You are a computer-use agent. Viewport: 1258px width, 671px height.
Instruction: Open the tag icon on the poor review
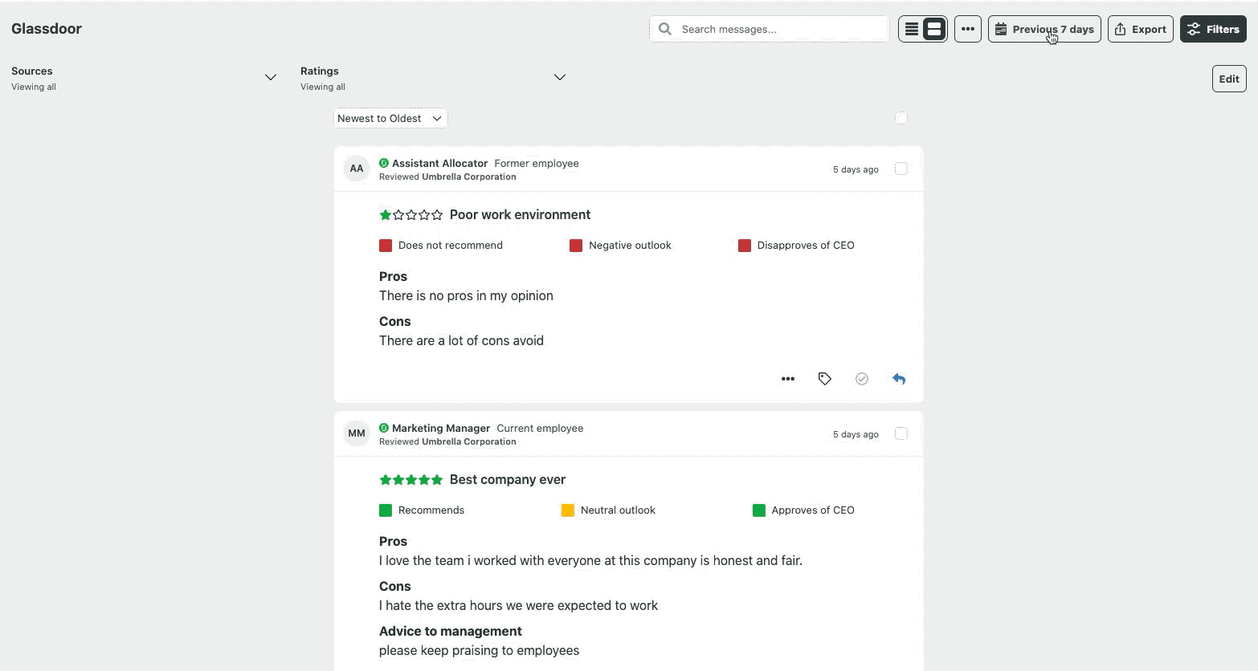[x=824, y=378]
